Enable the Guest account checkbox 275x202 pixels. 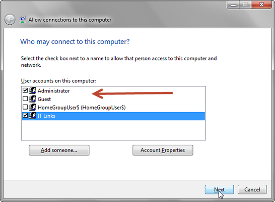pyautogui.click(x=25, y=98)
